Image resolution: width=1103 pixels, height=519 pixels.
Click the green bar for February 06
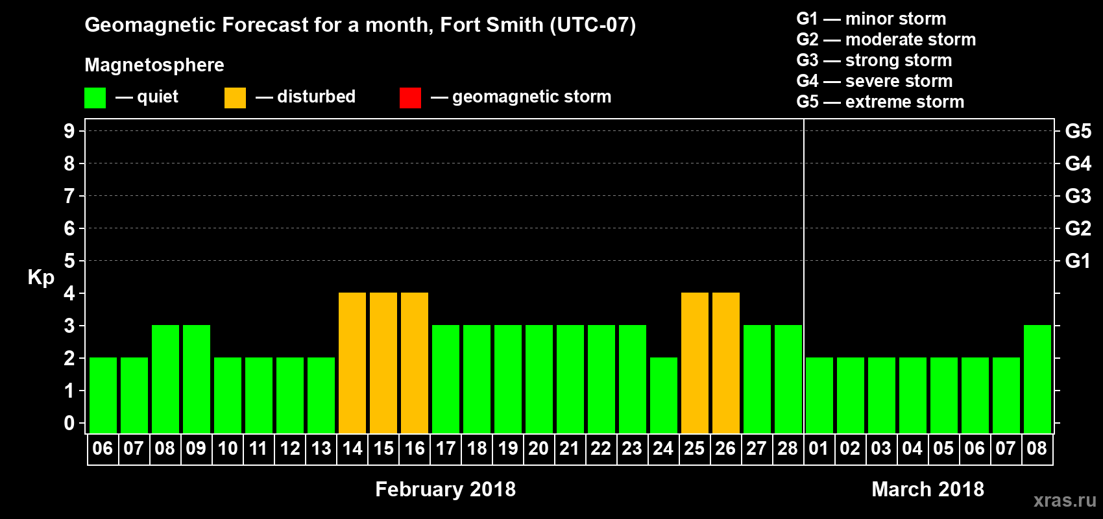point(103,395)
